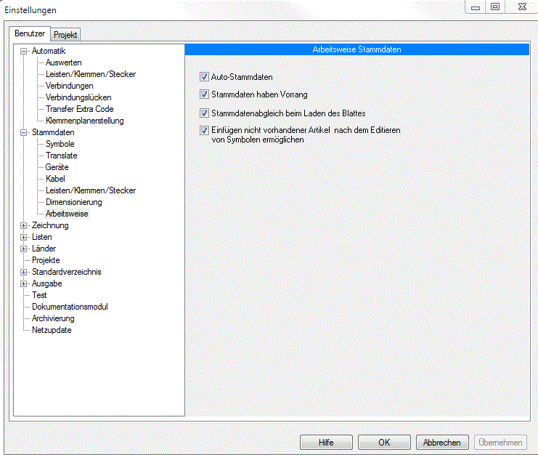Select Kabel tree item
The width and height of the screenshot is (538, 455).
[x=55, y=179]
